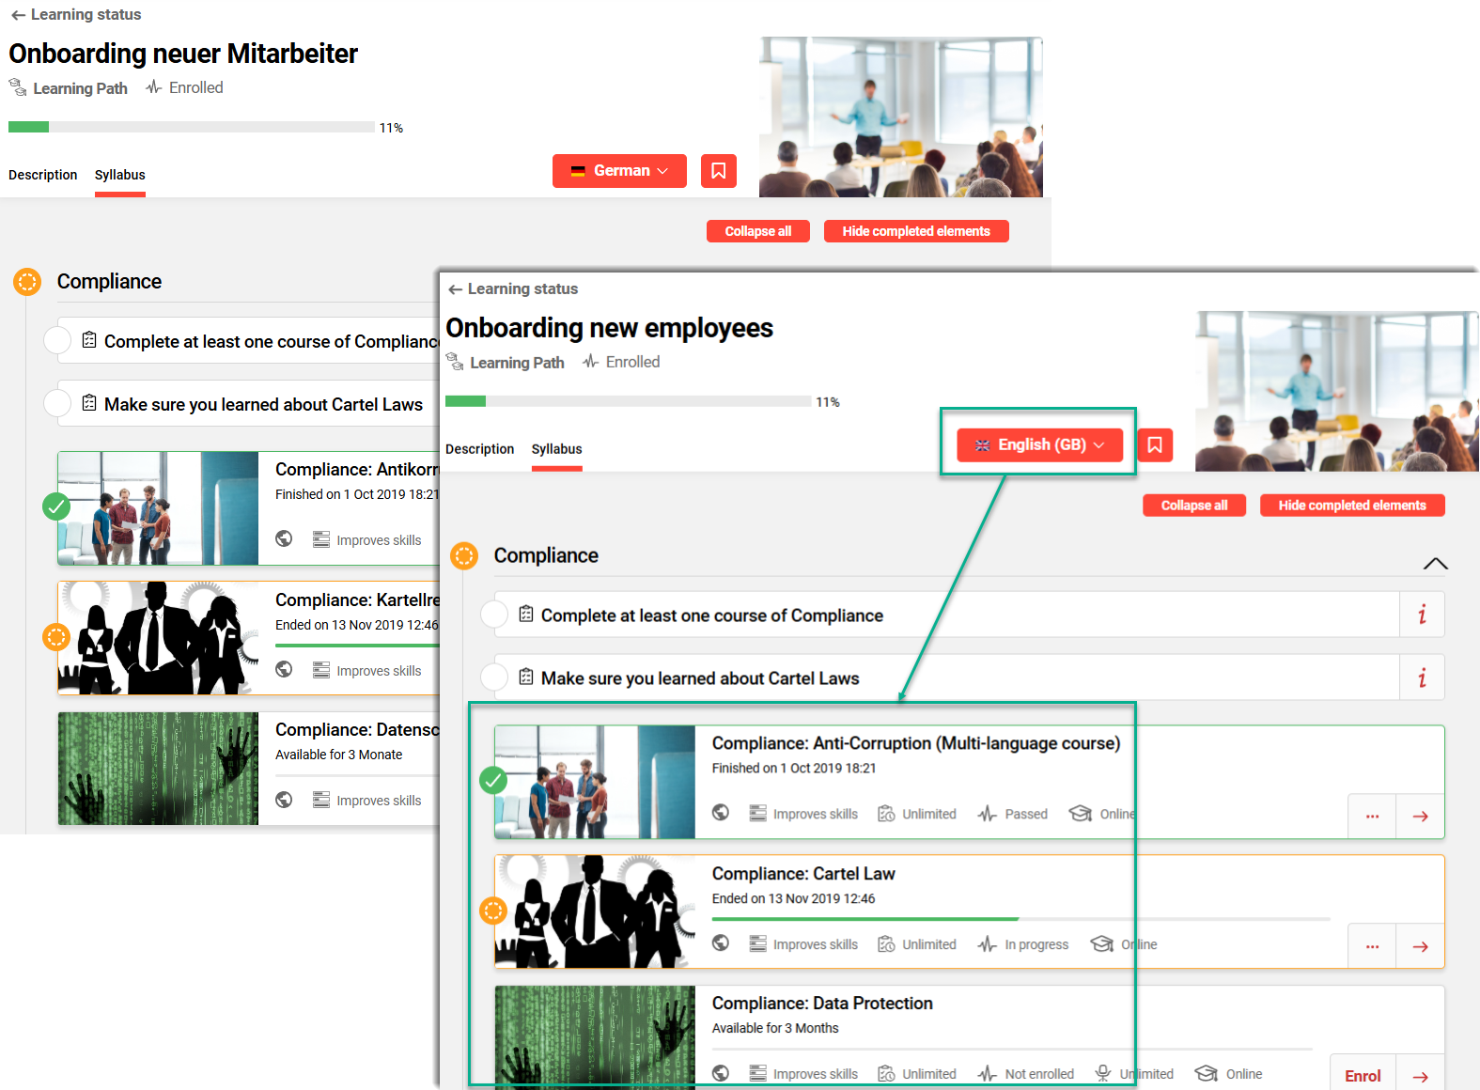The image size is (1480, 1090).
Task: Open the German language dropdown
Action: [619, 171]
